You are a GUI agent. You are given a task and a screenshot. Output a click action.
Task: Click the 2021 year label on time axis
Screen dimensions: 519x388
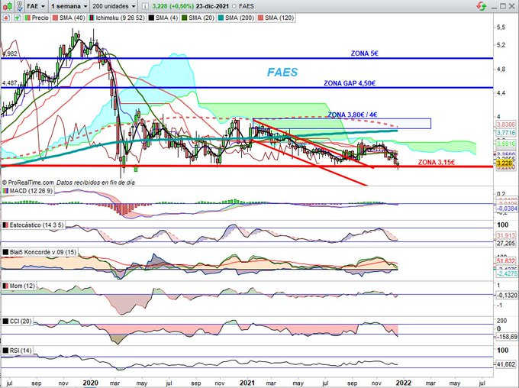click(x=247, y=383)
